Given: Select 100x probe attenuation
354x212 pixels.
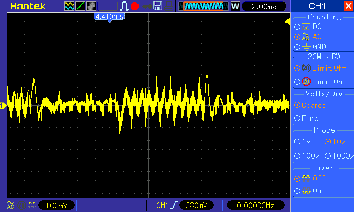Looking at the screenshot, I should pyautogui.click(x=307, y=155).
